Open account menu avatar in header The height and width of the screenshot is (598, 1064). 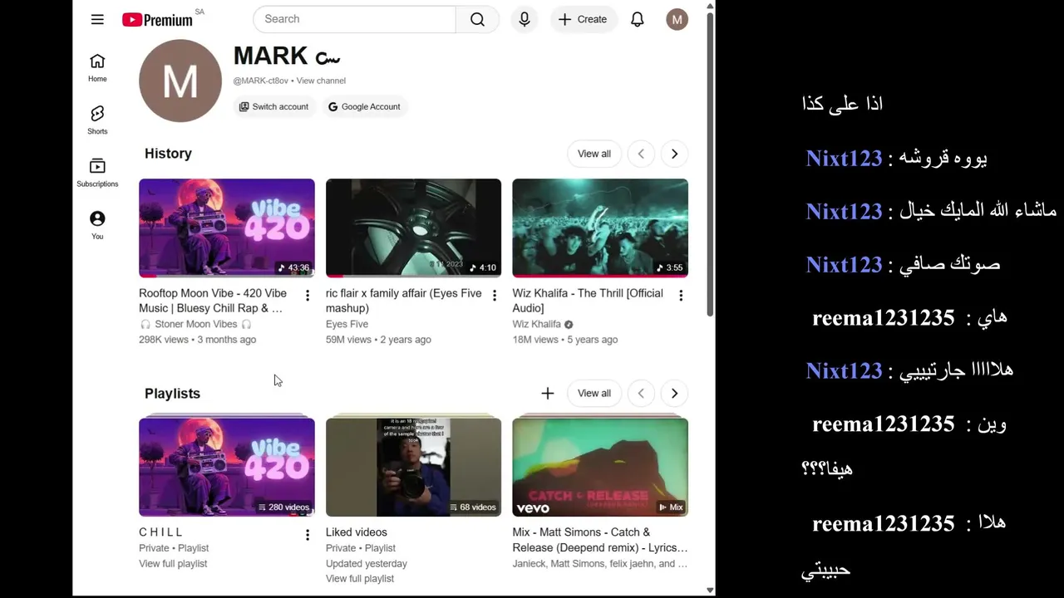pyautogui.click(x=677, y=19)
